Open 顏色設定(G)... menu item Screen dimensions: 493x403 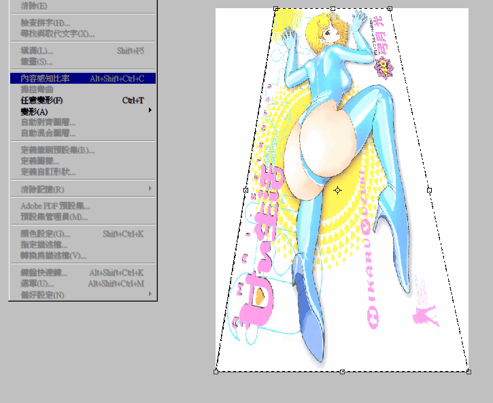pos(83,234)
